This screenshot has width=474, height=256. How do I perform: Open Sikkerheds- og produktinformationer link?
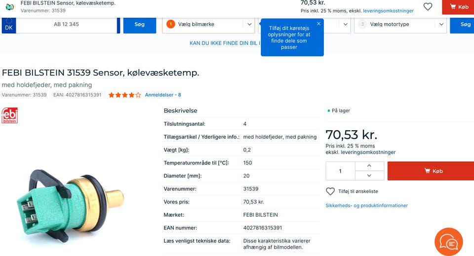[366, 206]
